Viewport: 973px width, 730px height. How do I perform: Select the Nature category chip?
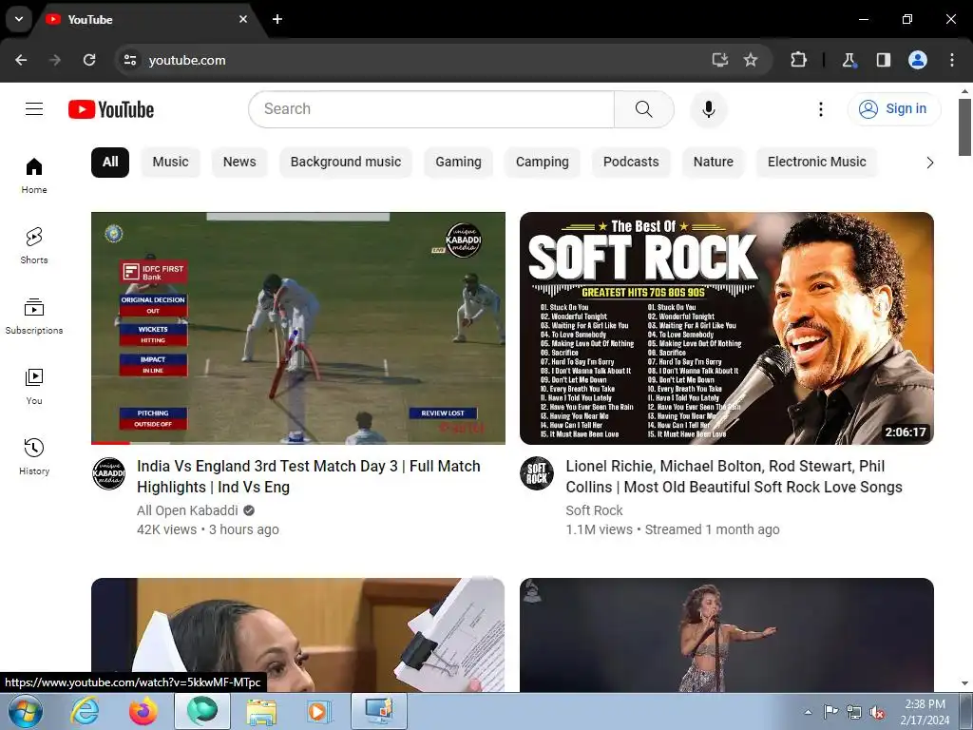point(714,162)
